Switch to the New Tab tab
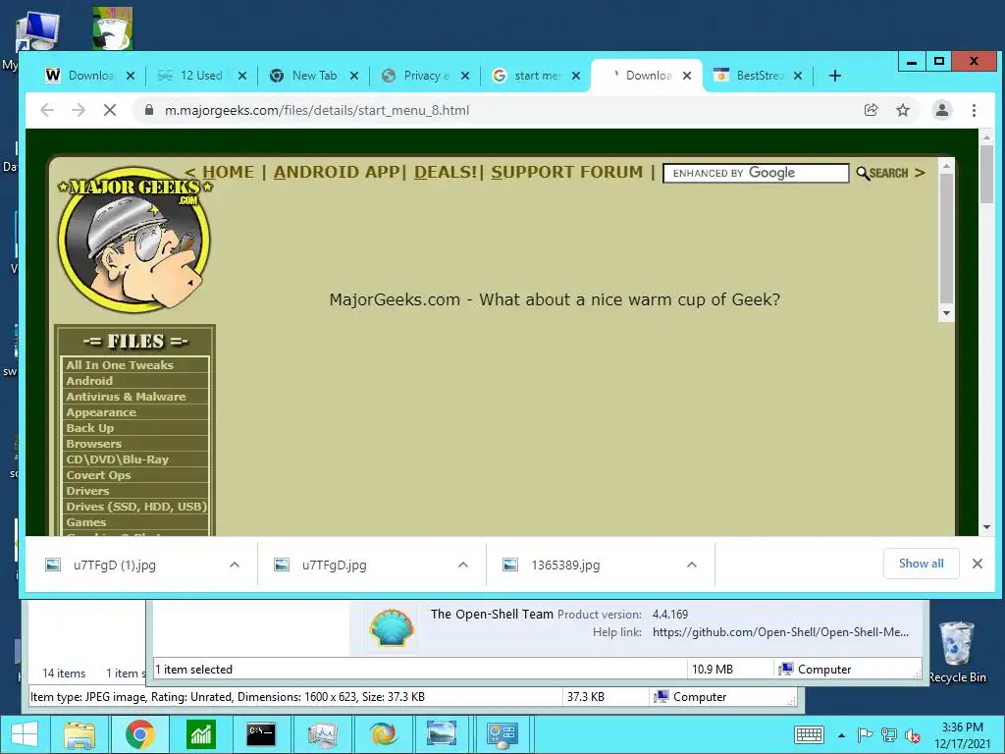 pyautogui.click(x=313, y=76)
